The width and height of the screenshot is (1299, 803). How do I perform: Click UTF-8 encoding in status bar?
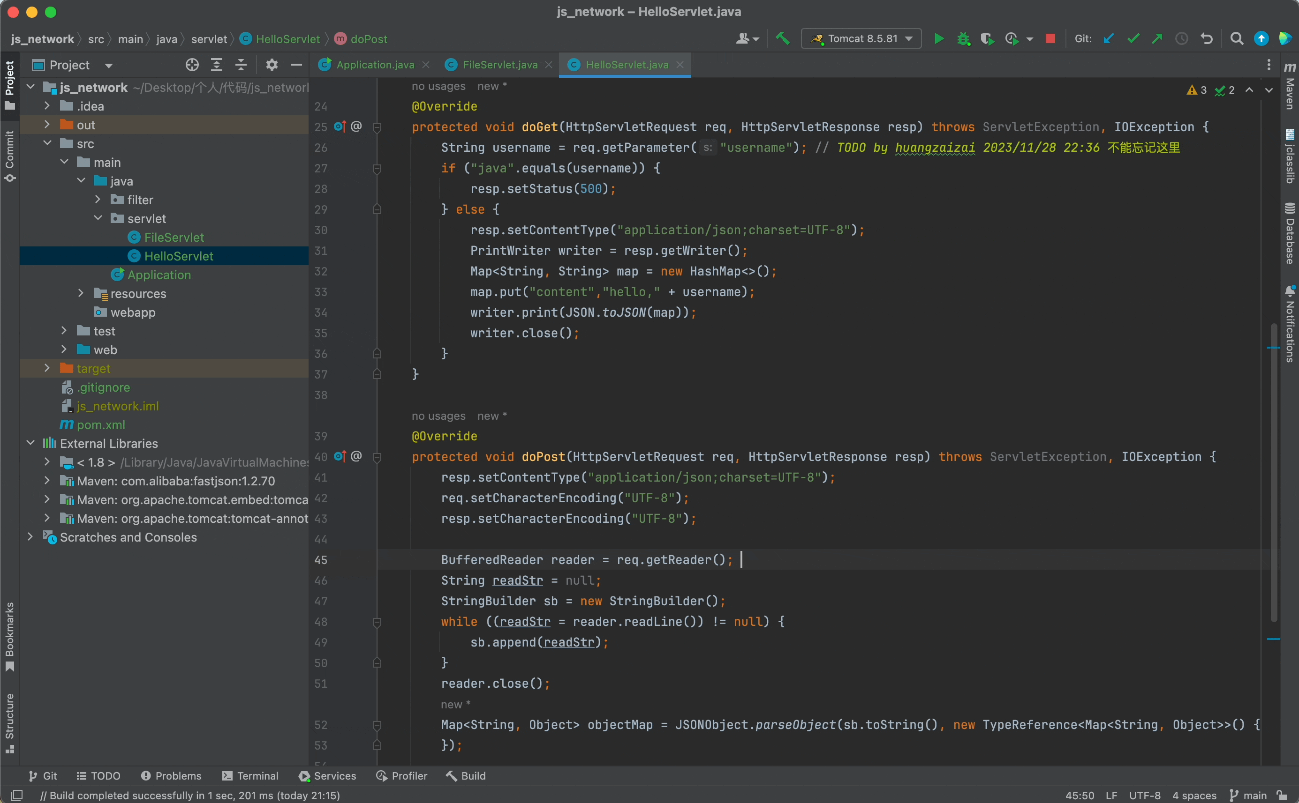point(1144,795)
